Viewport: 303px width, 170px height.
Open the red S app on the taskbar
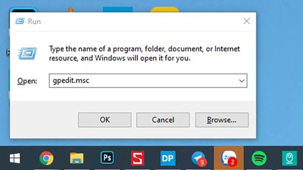137,158
